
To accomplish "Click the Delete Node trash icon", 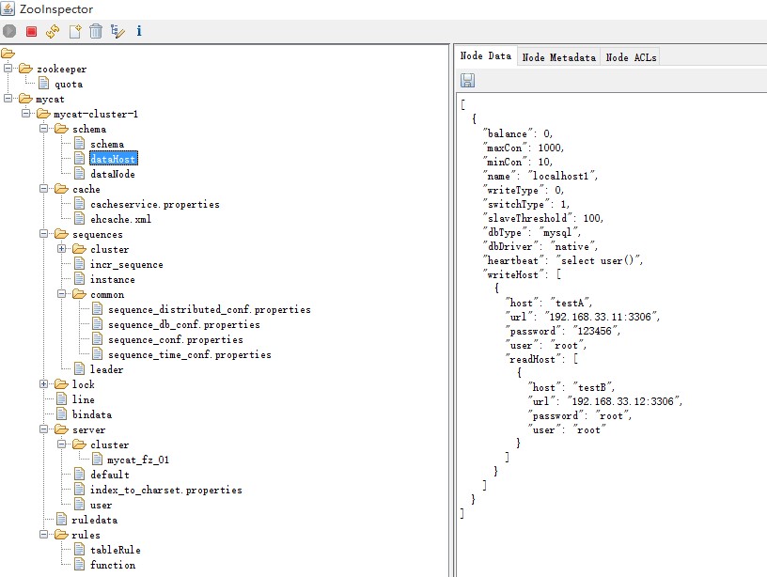I will click(x=96, y=31).
